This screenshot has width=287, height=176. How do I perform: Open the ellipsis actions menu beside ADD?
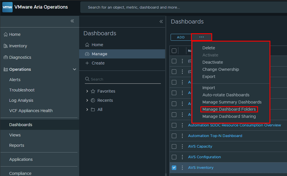coord(202,37)
